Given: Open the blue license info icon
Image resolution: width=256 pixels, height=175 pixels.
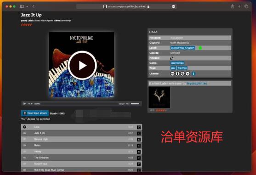Looking at the screenshot, I should (193, 73).
